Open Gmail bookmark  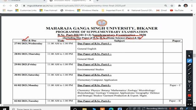[162, 10]
